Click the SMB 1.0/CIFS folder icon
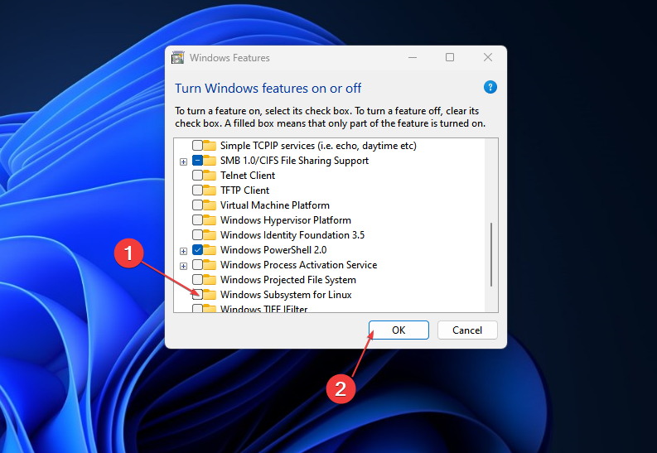The height and width of the screenshot is (453, 657). [x=210, y=161]
